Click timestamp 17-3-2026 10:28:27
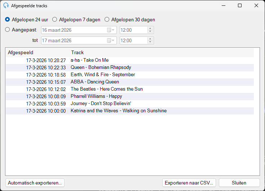The width and height of the screenshot is (265, 191). point(46,60)
